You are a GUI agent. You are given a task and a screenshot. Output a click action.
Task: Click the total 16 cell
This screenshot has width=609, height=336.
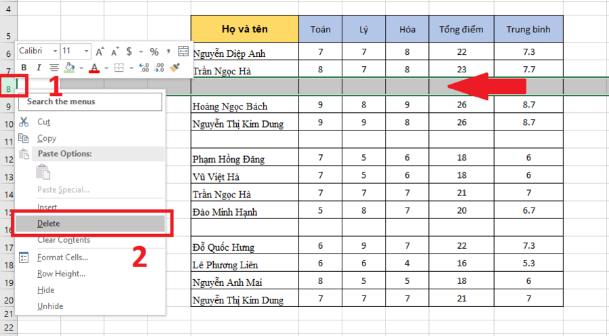click(461, 263)
